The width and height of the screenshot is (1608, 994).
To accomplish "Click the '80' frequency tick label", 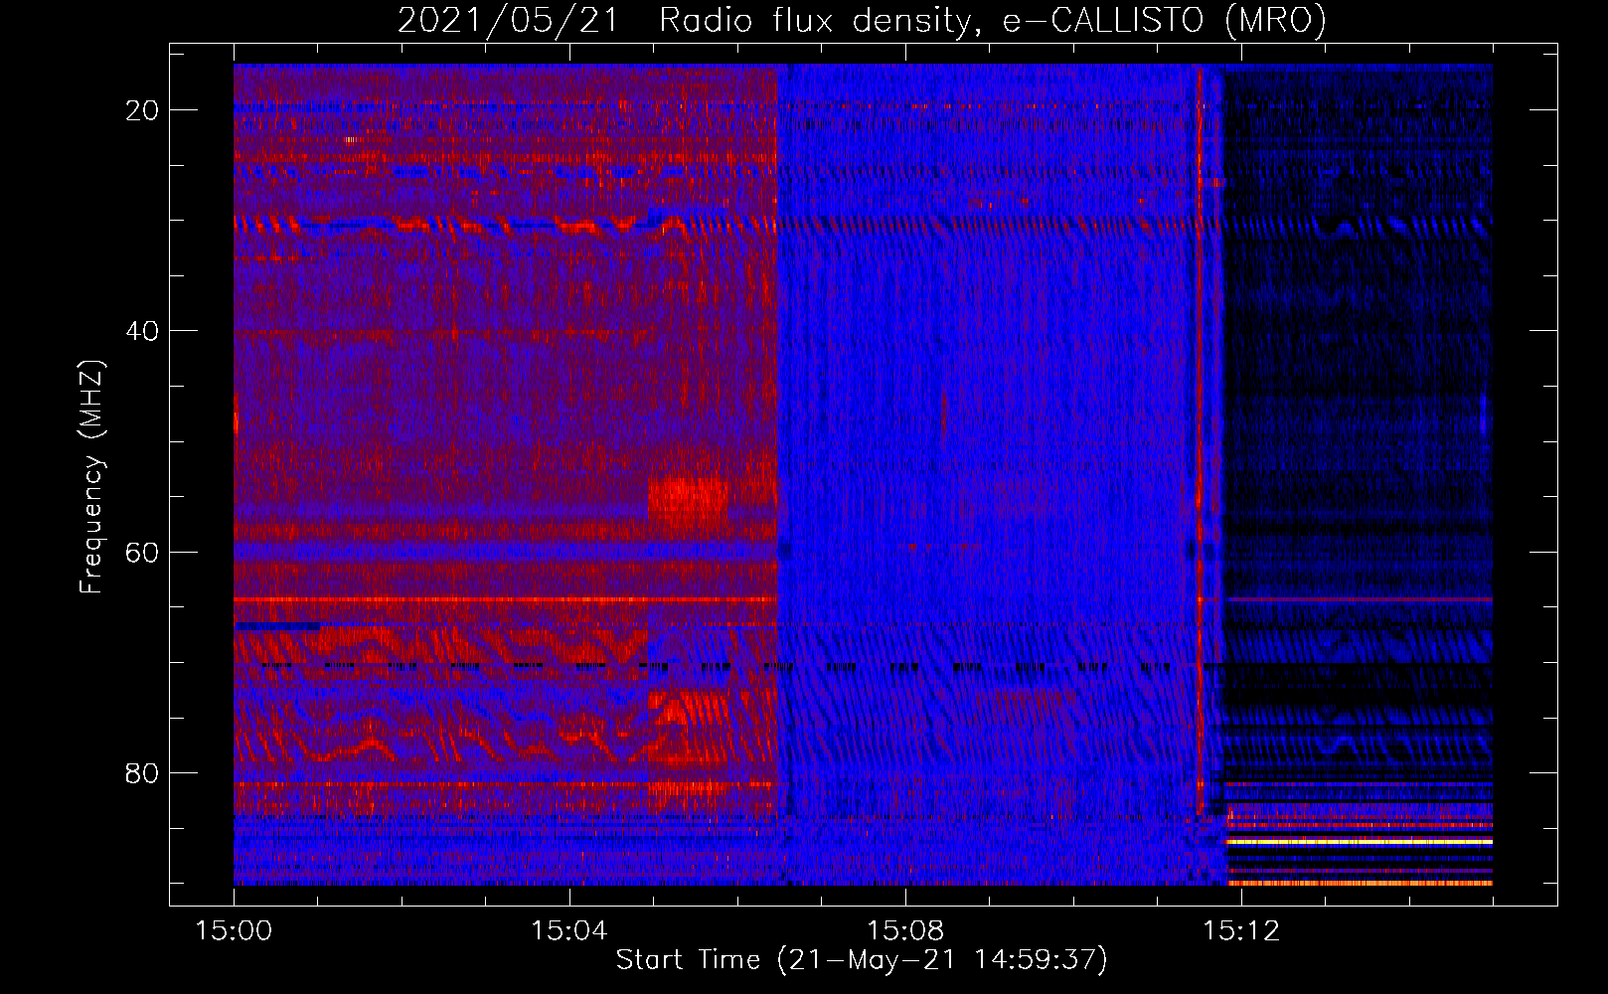I will pyautogui.click(x=142, y=773).
